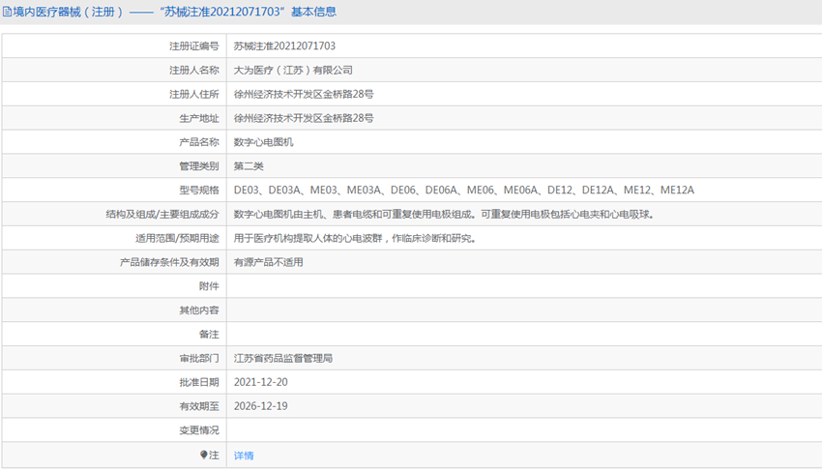The height and width of the screenshot is (471, 822).
Task: Click the 管理类别 label
Action: 199,166
